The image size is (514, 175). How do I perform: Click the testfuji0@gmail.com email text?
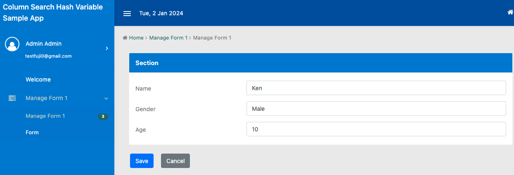[x=48, y=56]
